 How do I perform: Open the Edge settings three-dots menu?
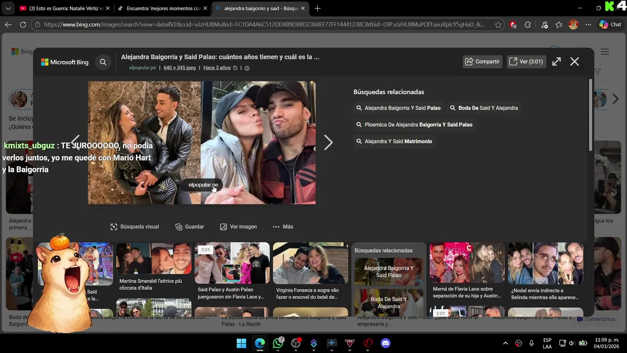click(x=588, y=25)
